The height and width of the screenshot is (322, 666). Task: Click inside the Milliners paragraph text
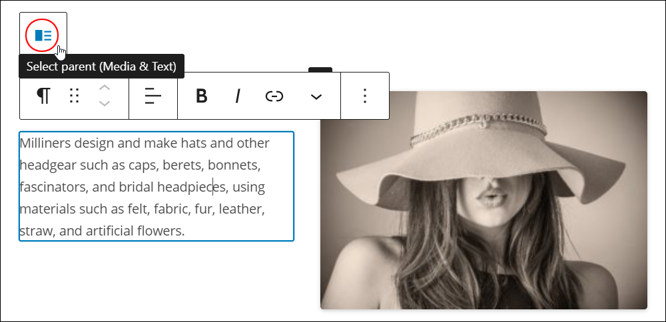(x=157, y=186)
